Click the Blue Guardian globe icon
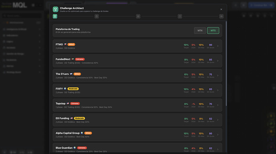This screenshot has height=154, width=276. coord(75,148)
